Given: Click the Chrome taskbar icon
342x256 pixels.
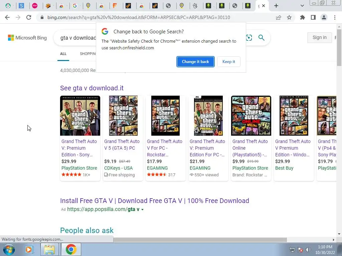Looking at the screenshot, I should [x=71, y=249].
